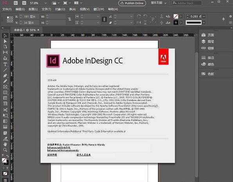Open the zoom level 57.8% dropdown
Viewport: 233px width, 182px height.
pos(45,3)
